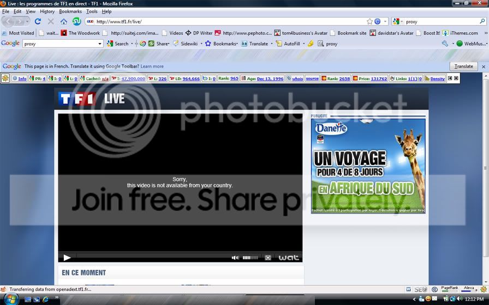
Task: Open the History menu
Action: point(47,11)
